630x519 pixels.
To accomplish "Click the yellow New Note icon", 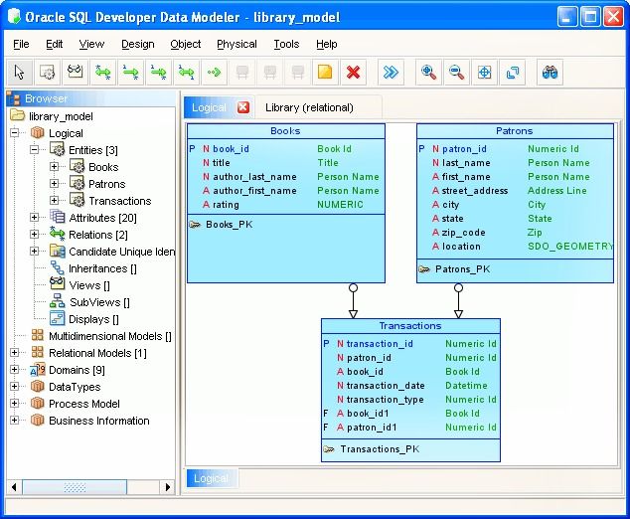I will (325, 72).
